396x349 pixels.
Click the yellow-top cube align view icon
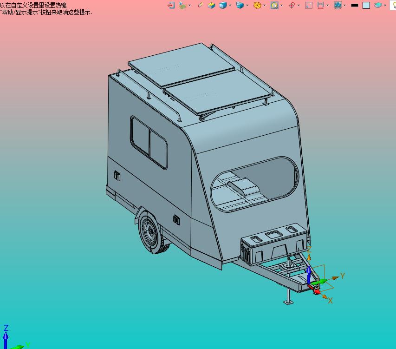click(x=211, y=5)
